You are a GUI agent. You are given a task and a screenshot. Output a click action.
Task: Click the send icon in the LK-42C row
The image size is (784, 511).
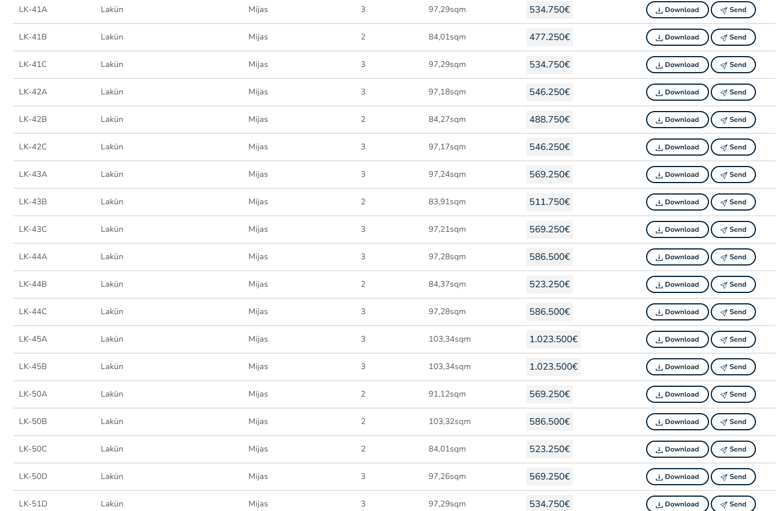[x=724, y=148]
